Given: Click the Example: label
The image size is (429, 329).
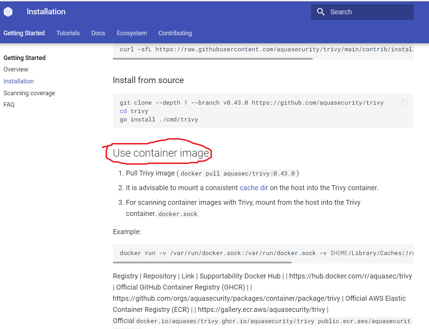Looking at the screenshot, I should coord(127,232).
